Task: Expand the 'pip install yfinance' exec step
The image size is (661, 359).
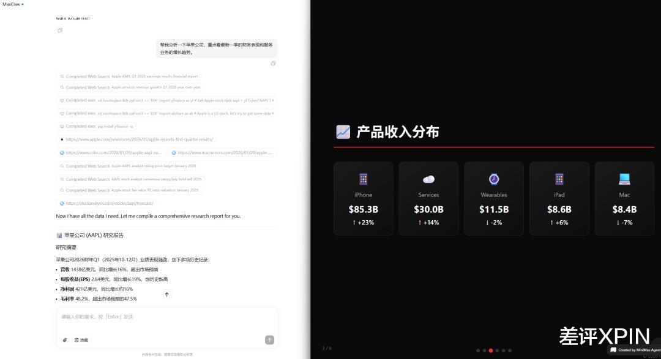Action: 96,127
